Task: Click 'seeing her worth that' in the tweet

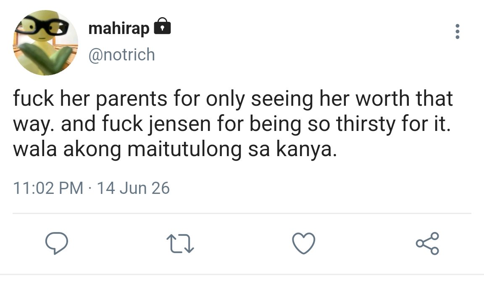Action: [x=352, y=99]
